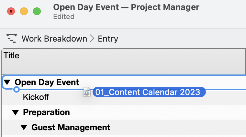
Task: Select the Guest Management row label
Action: point(71,128)
